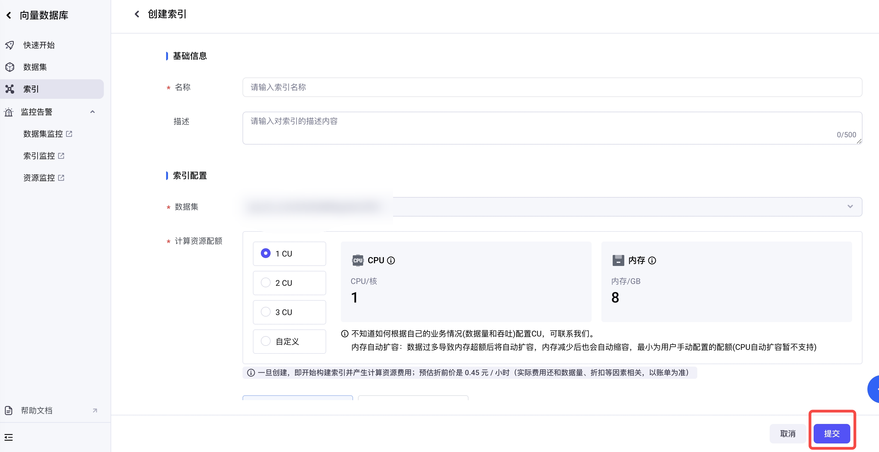The width and height of the screenshot is (879, 452).
Task: Select the 3 CU radio option
Action: [265, 312]
